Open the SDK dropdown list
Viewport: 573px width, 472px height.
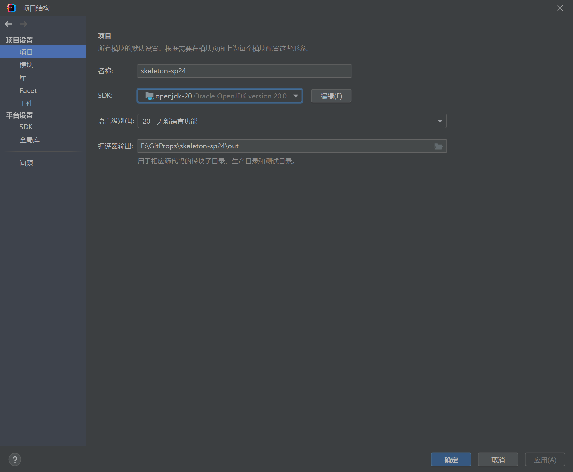click(x=295, y=96)
